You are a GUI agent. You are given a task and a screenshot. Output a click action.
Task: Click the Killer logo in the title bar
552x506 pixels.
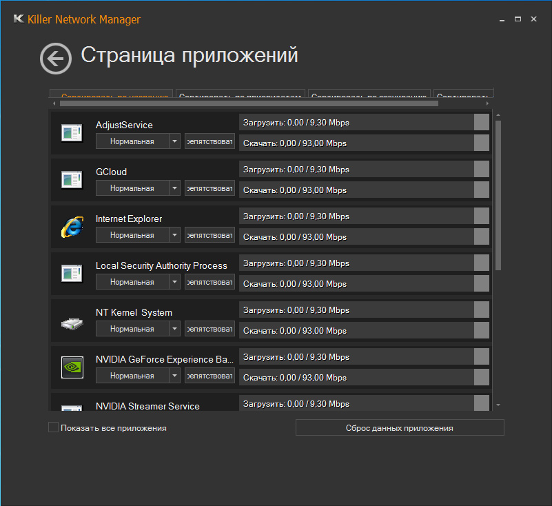[19, 19]
